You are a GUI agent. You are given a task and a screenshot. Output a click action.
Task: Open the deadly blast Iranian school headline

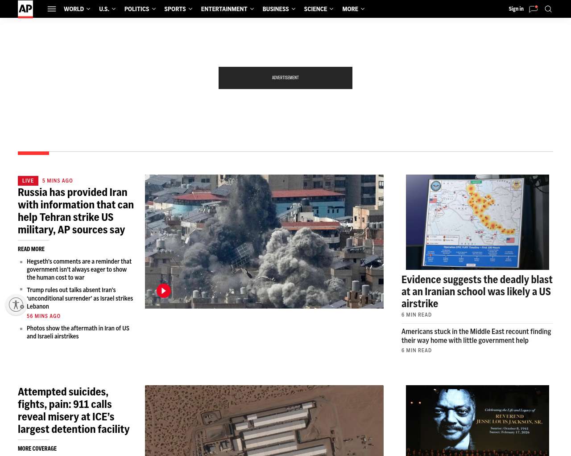[x=477, y=292]
